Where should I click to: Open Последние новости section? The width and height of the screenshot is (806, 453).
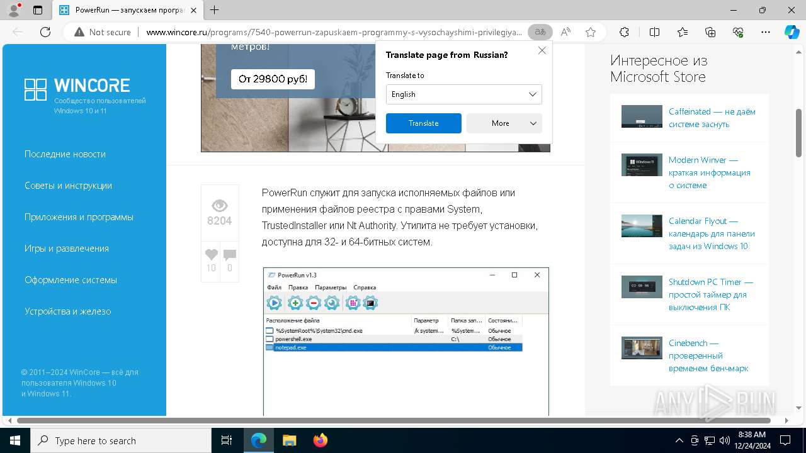65,154
